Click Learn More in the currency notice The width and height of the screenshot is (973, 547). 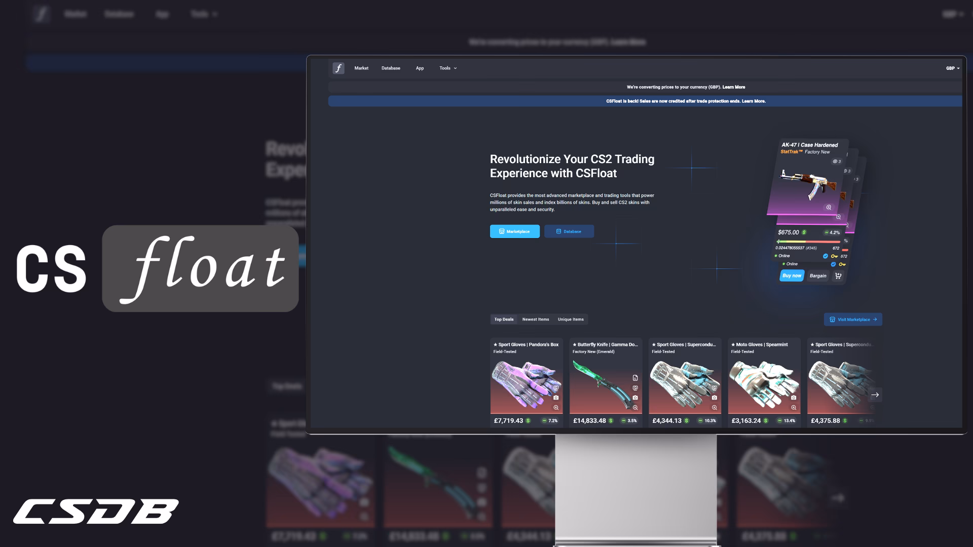[x=733, y=87]
